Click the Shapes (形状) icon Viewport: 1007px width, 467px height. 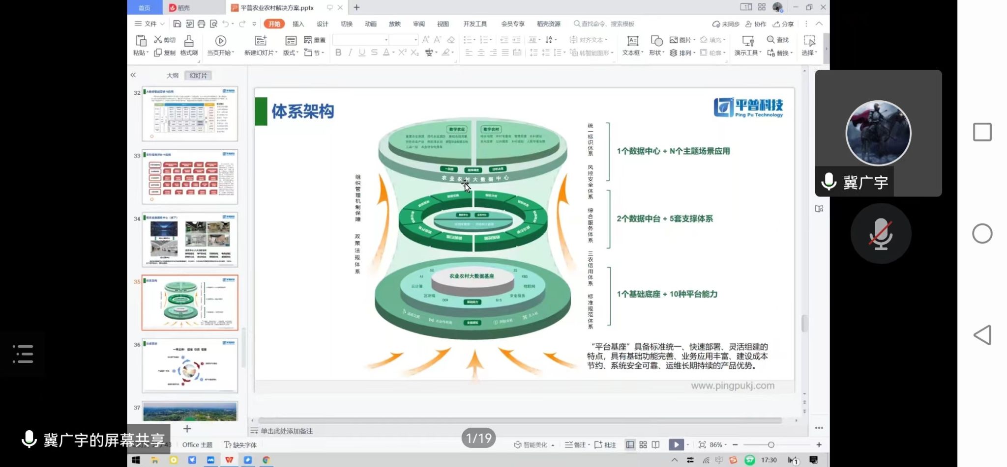click(x=656, y=41)
